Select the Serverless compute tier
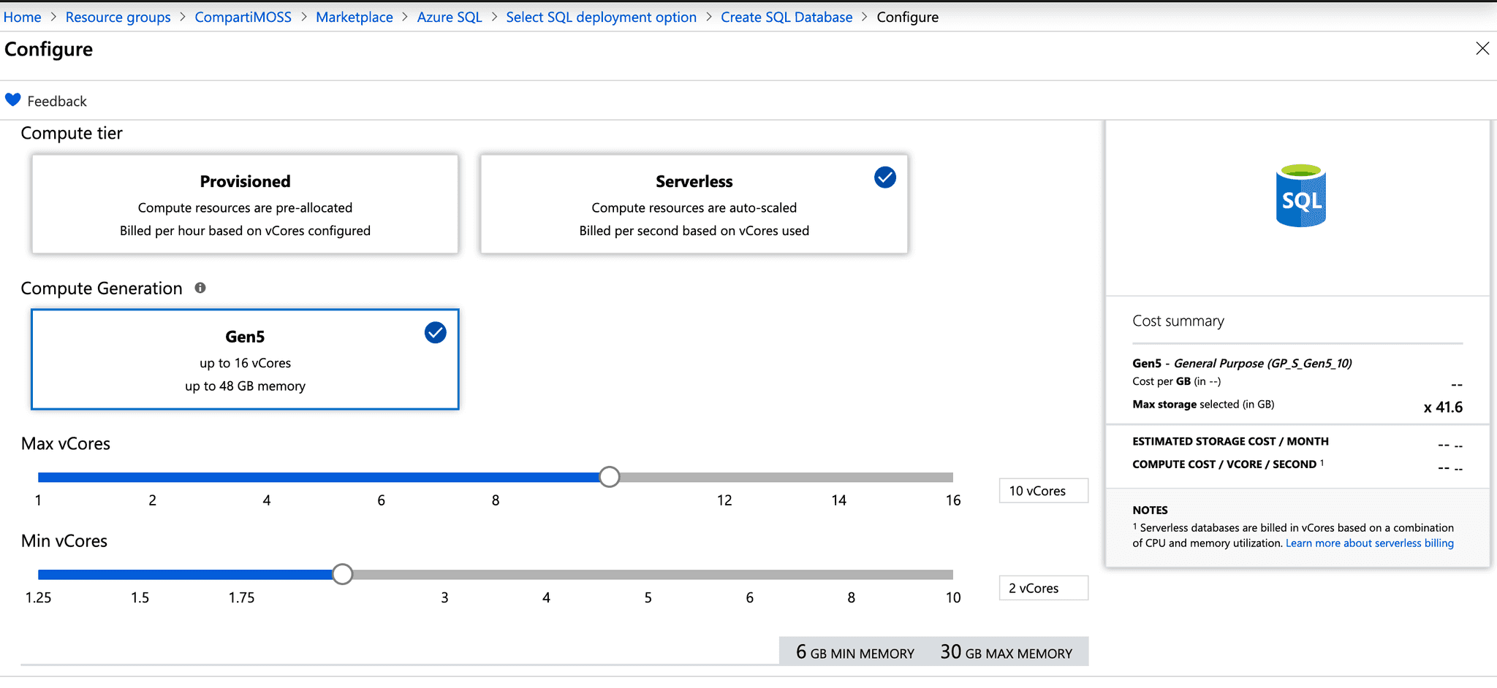Viewport: 1497px width, 688px height. click(x=694, y=205)
